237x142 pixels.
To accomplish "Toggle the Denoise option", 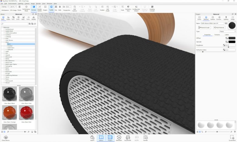I will click(33, 8).
